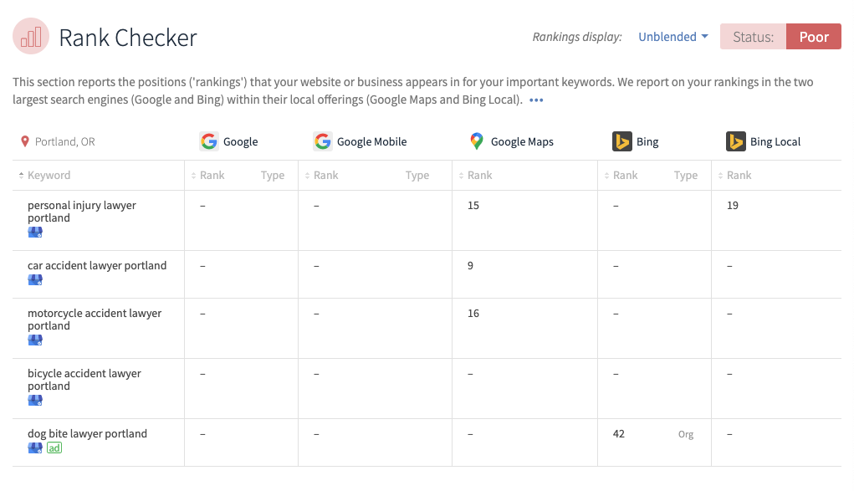Click the green ad badge under dog bite lawyer
The width and height of the screenshot is (854, 491).
pos(54,448)
